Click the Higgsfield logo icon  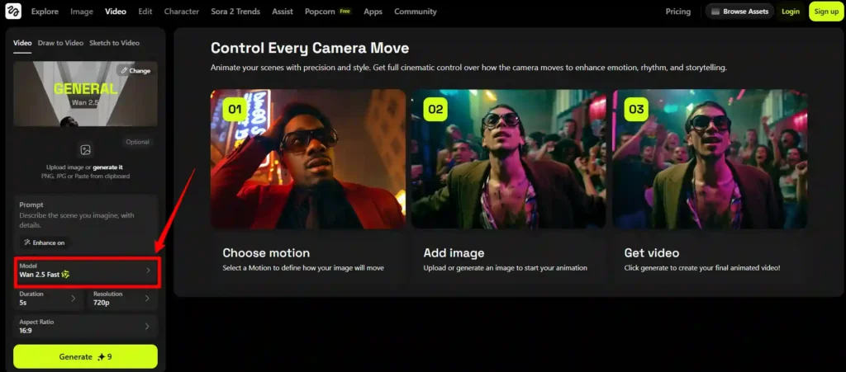[x=12, y=12]
